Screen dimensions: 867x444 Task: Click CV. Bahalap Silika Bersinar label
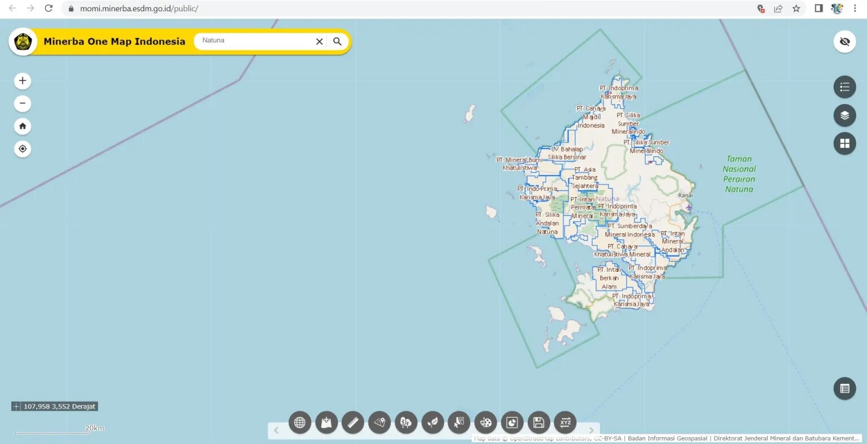tap(567, 153)
